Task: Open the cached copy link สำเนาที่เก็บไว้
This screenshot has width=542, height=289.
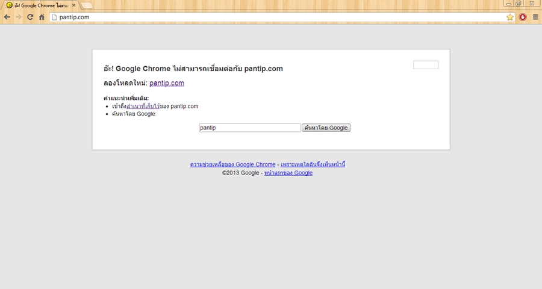Action: 143,106
